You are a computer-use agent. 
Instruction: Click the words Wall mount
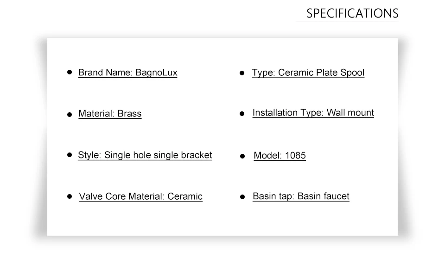tap(350, 113)
